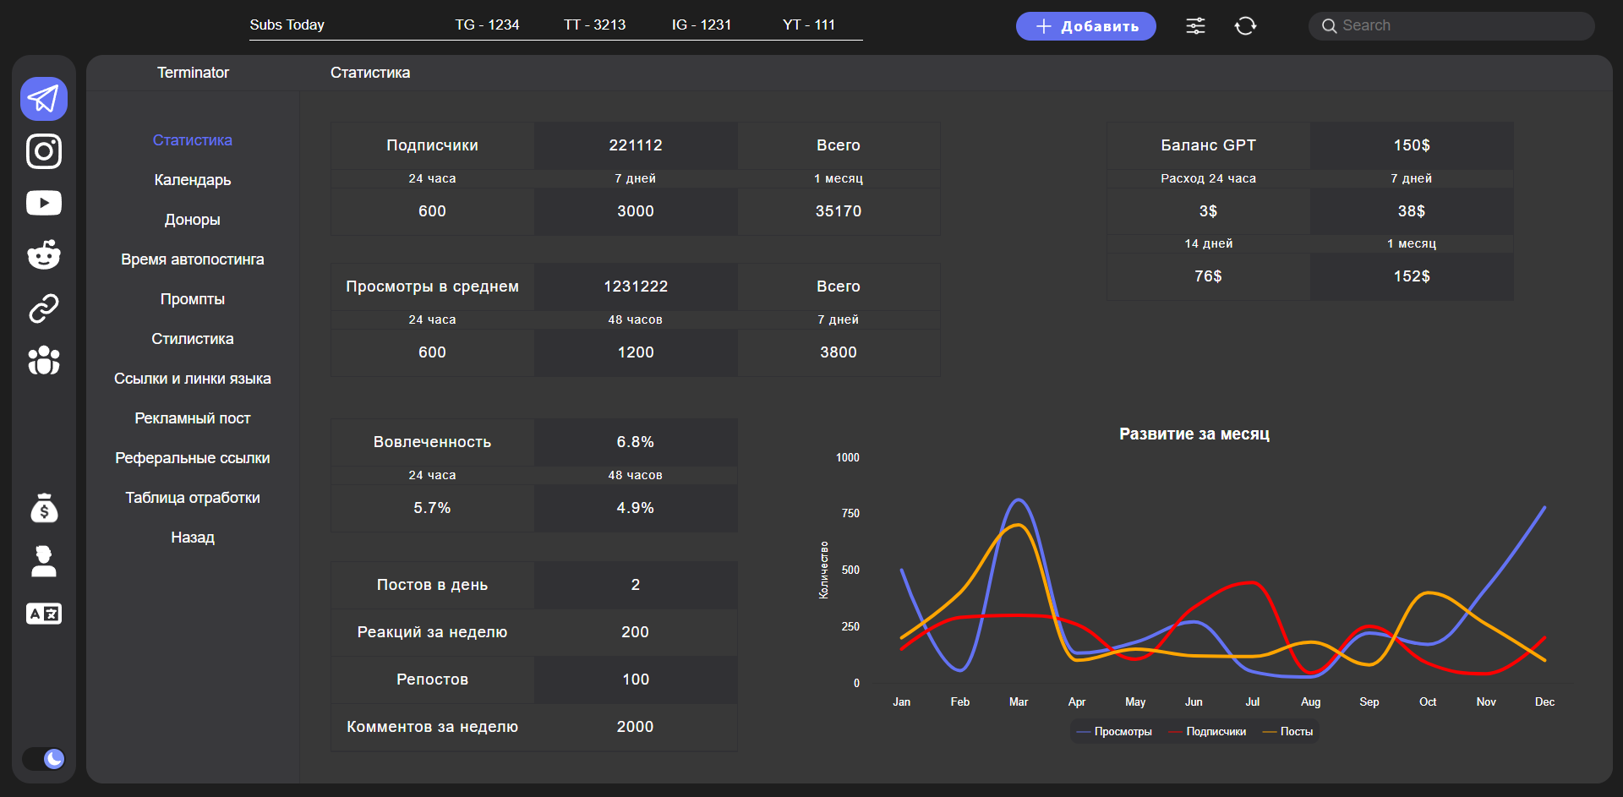Open Доноры menu item

[193, 220]
